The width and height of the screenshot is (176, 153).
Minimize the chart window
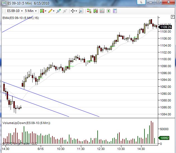coord(151,2)
